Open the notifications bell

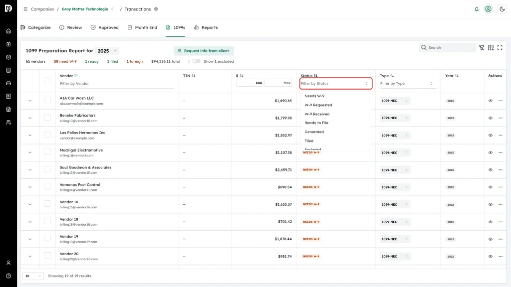(477, 9)
